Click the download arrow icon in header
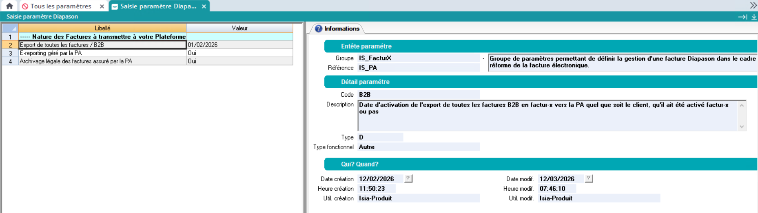 tap(754, 17)
